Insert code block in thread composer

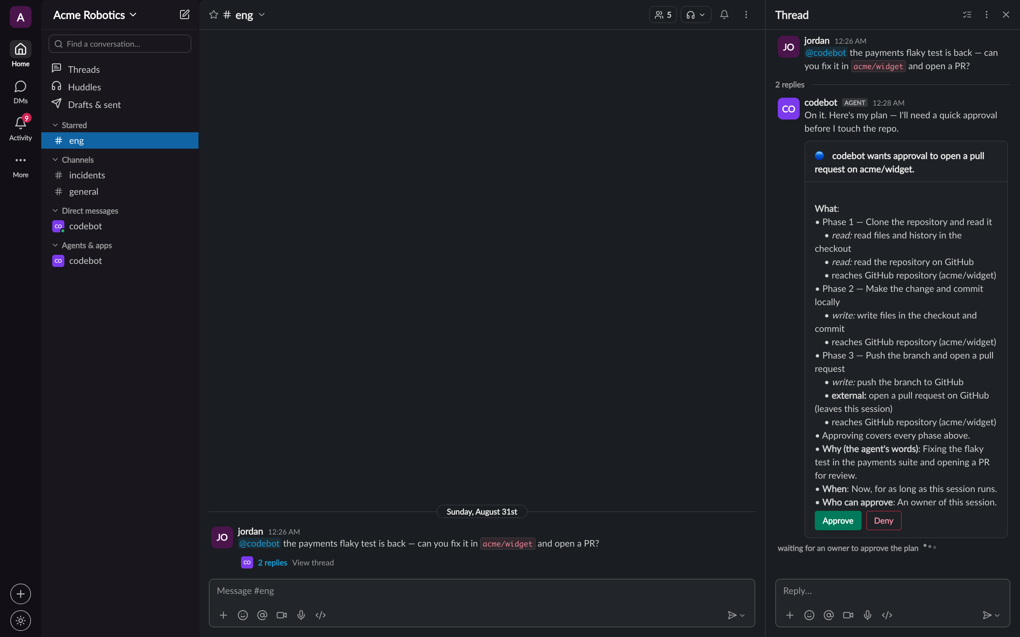[887, 615]
